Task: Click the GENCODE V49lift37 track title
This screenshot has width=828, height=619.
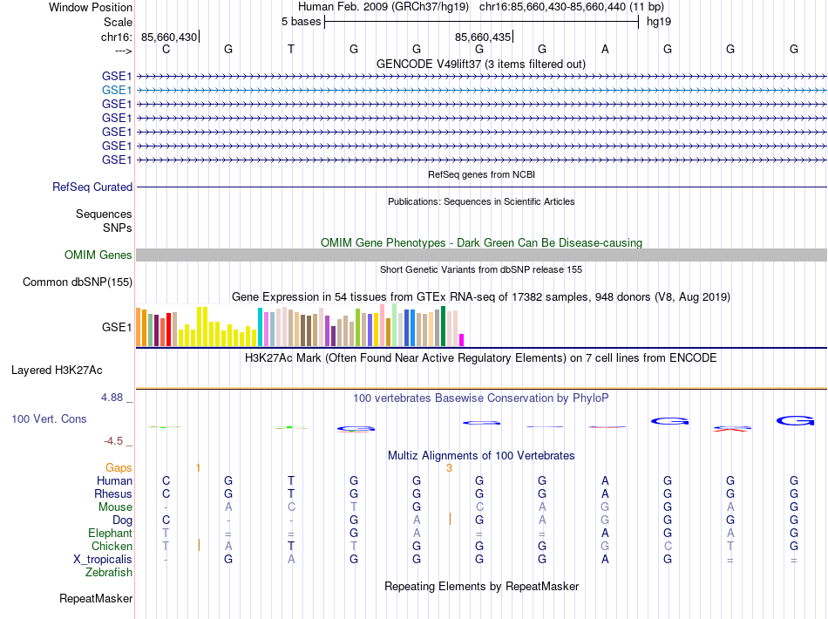Action: [x=480, y=64]
